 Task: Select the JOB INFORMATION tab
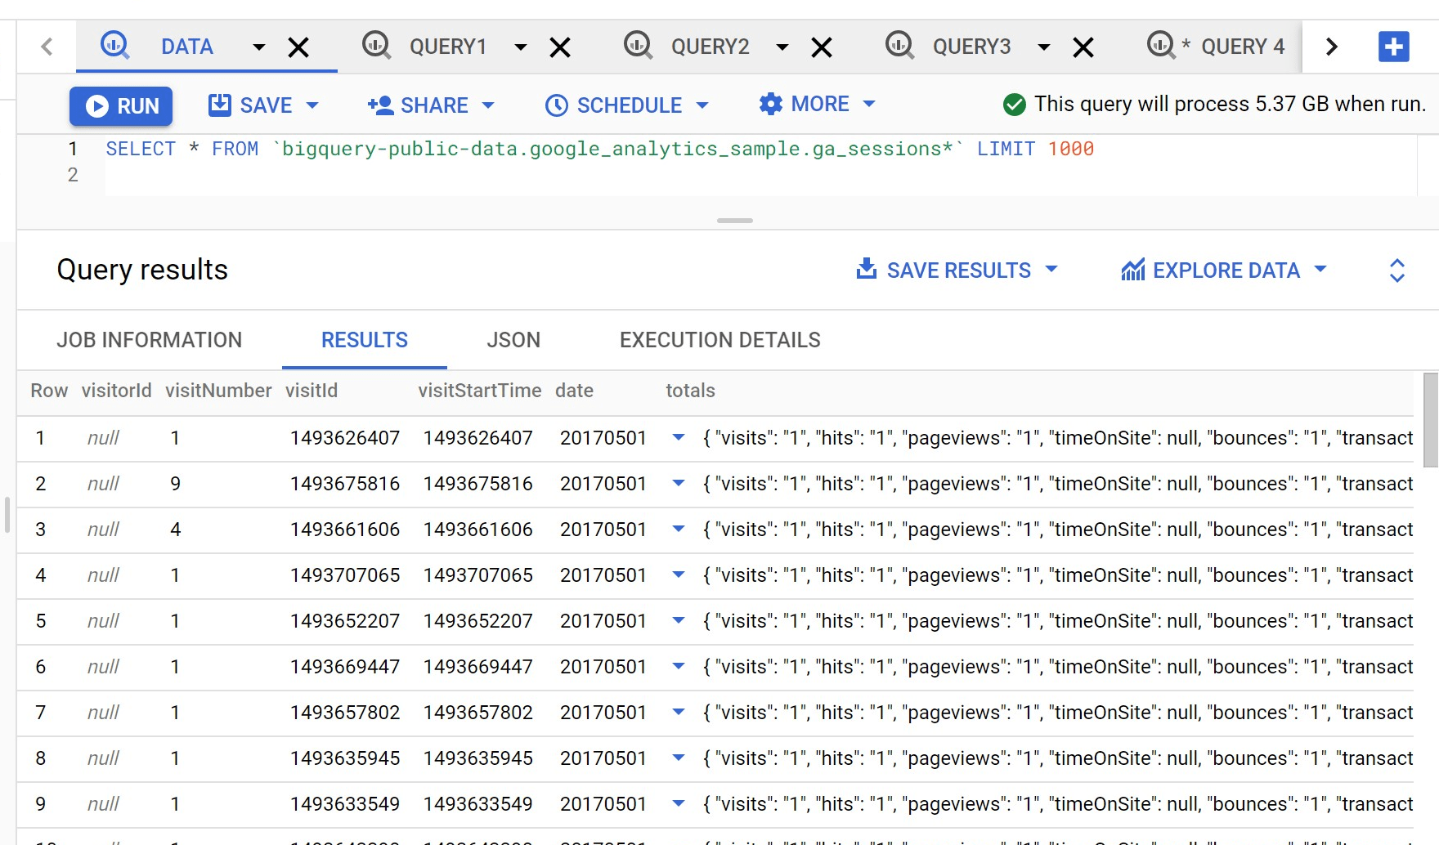click(x=149, y=340)
